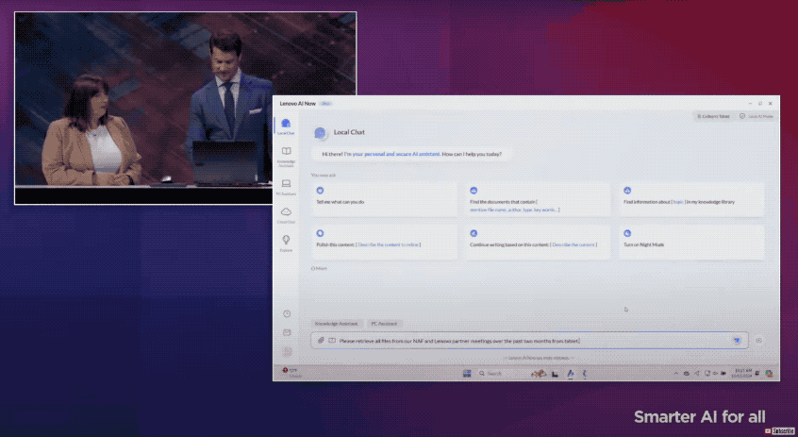
Task: Open Cloud Chat from the sidebar
Action: point(286,215)
